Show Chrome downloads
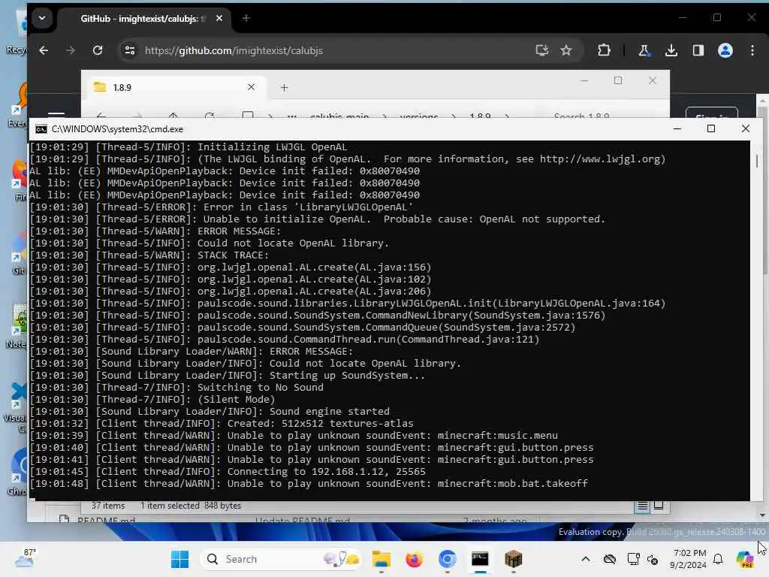Image resolution: width=769 pixels, height=577 pixels. [x=671, y=50]
